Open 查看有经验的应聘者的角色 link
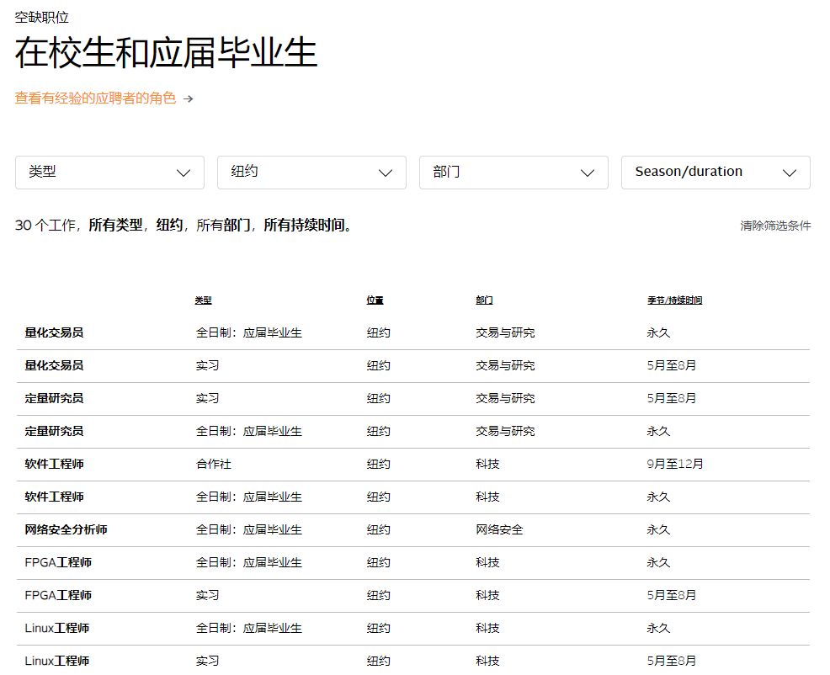 click(x=94, y=98)
